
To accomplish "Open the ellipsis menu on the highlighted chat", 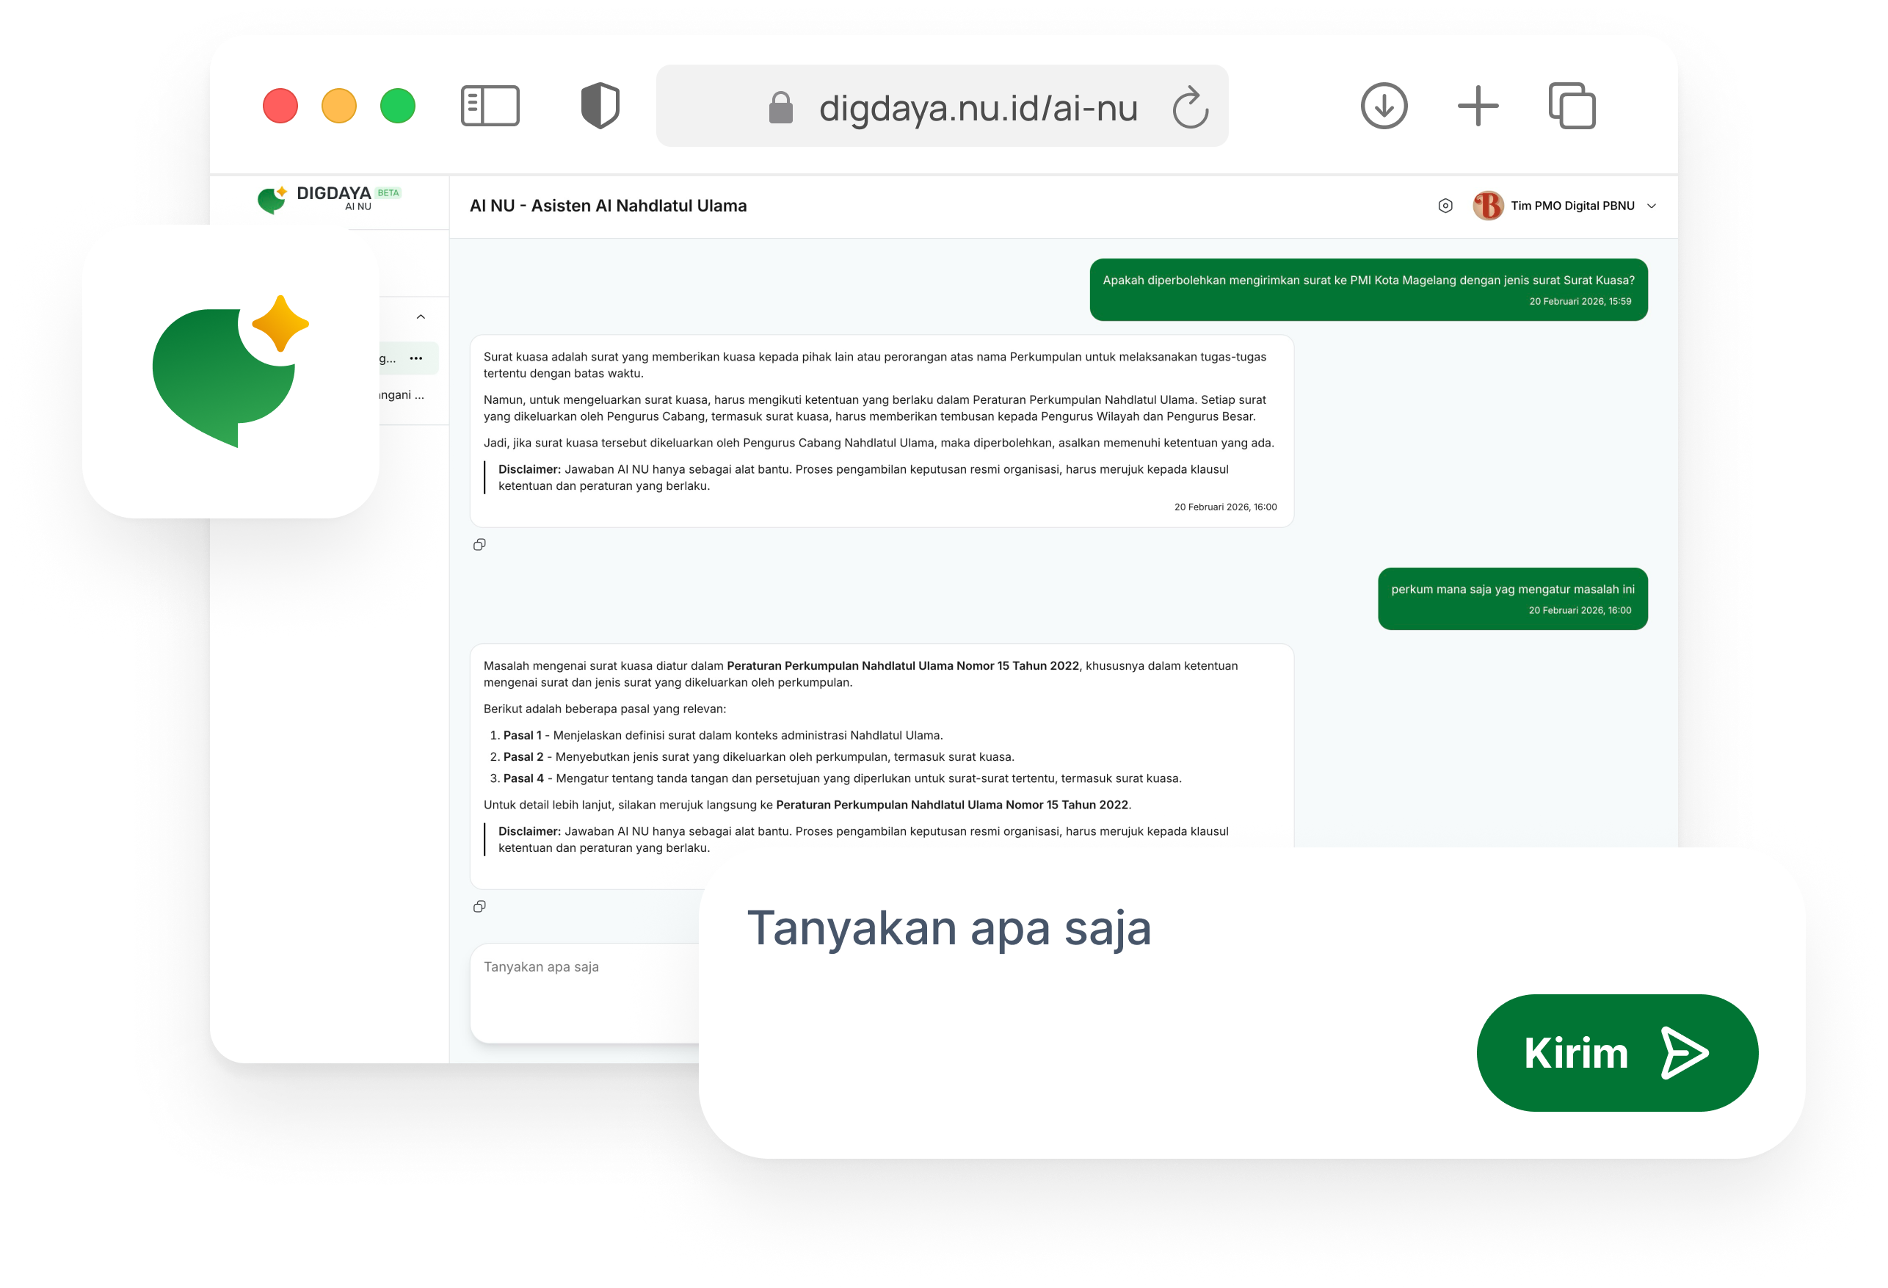I will pos(418,358).
